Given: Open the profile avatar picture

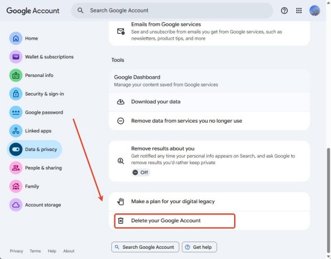Looking at the screenshot, I should pyautogui.click(x=315, y=11).
